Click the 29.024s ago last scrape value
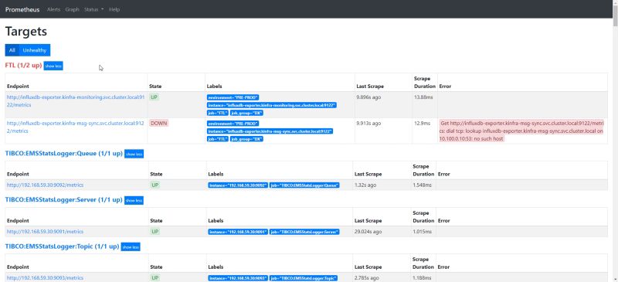 pos(368,232)
